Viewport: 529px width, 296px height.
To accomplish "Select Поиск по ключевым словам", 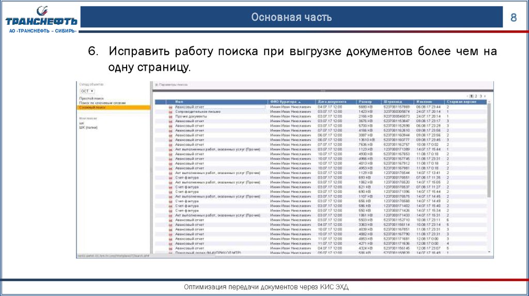I will [102, 103].
